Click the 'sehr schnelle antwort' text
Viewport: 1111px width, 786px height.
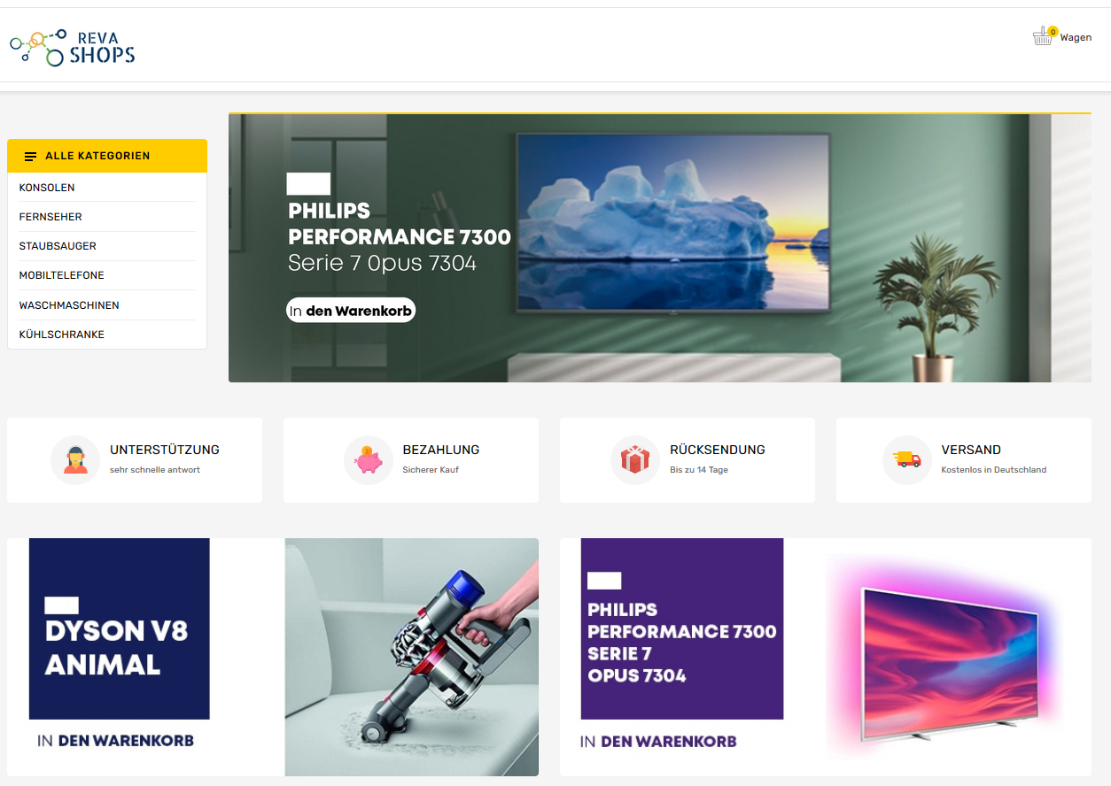coord(155,470)
